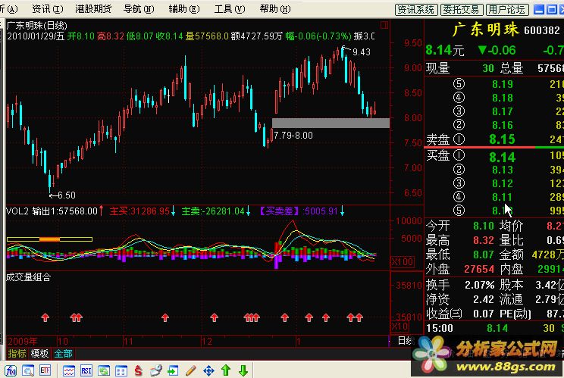Click the 6.50 low price label
The height and width of the screenshot is (378, 564).
67,195
